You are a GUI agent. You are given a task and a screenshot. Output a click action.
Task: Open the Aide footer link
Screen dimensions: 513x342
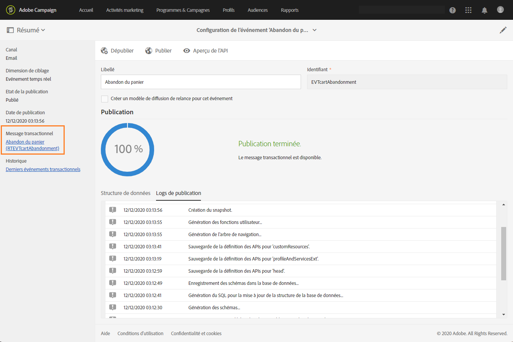pyautogui.click(x=105, y=334)
